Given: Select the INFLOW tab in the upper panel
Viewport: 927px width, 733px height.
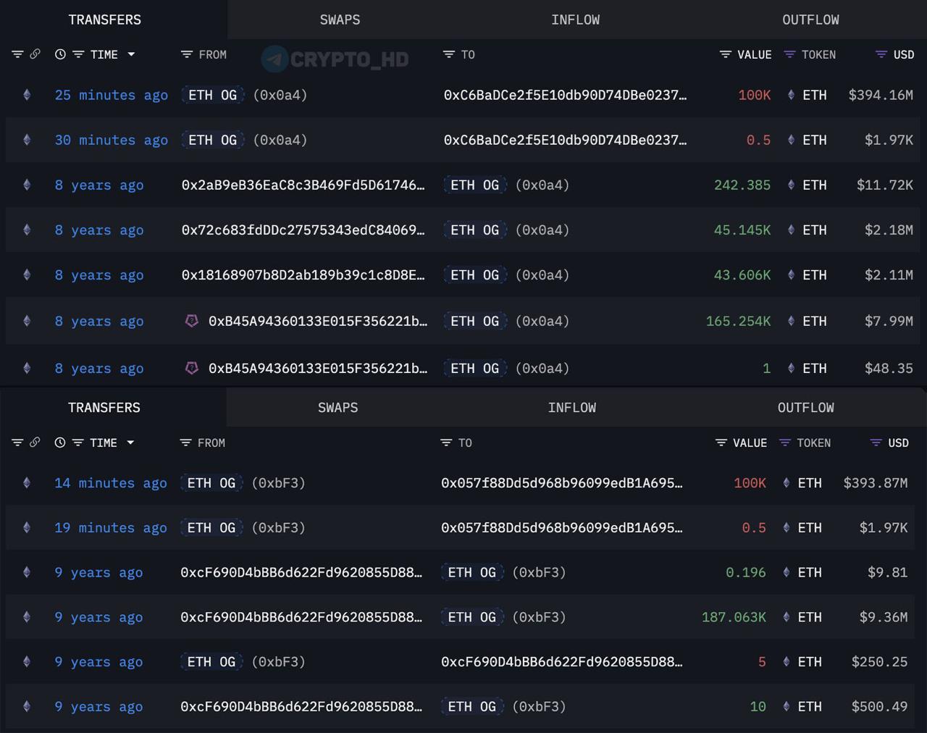Looking at the screenshot, I should tap(575, 20).
